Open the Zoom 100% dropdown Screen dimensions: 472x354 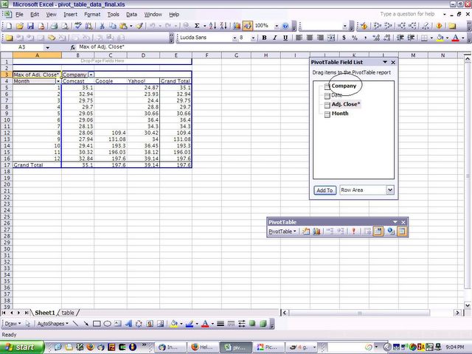[277, 27]
